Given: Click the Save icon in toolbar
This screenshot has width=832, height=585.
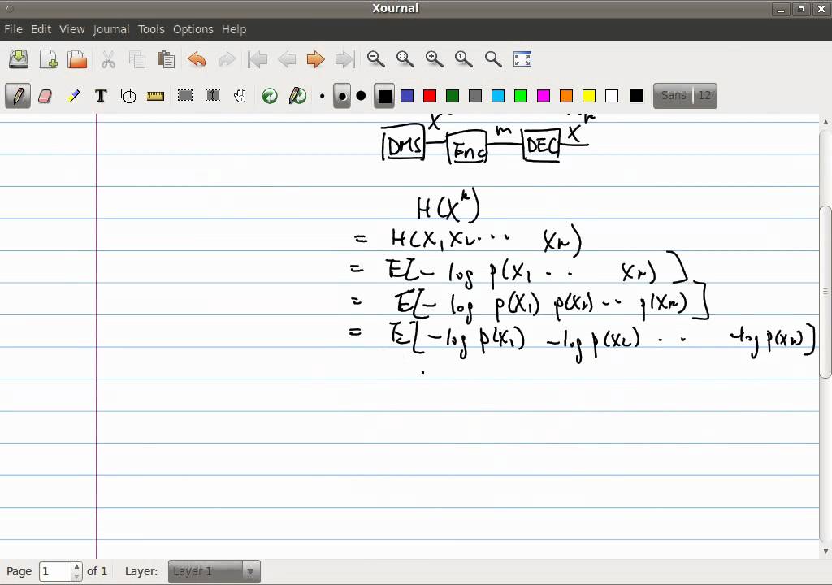Looking at the screenshot, I should tap(19, 59).
